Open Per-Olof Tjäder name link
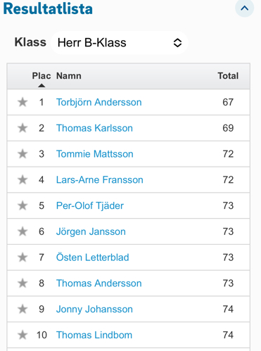 [x=90, y=206]
